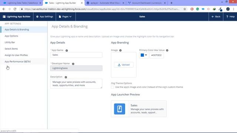The height and width of the screenshot is (133, 237).
Task: Open Select Items settings
Action: point(24,49)
